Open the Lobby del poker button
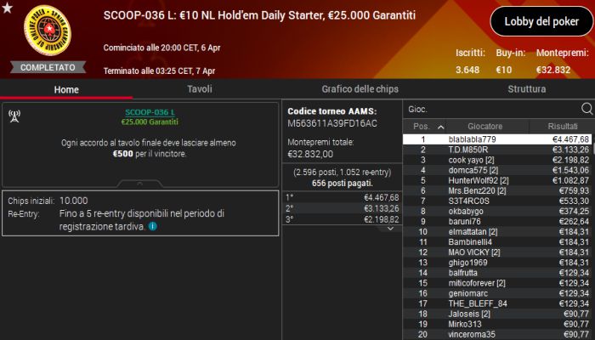The image size is (595, 340). point(541,21)
